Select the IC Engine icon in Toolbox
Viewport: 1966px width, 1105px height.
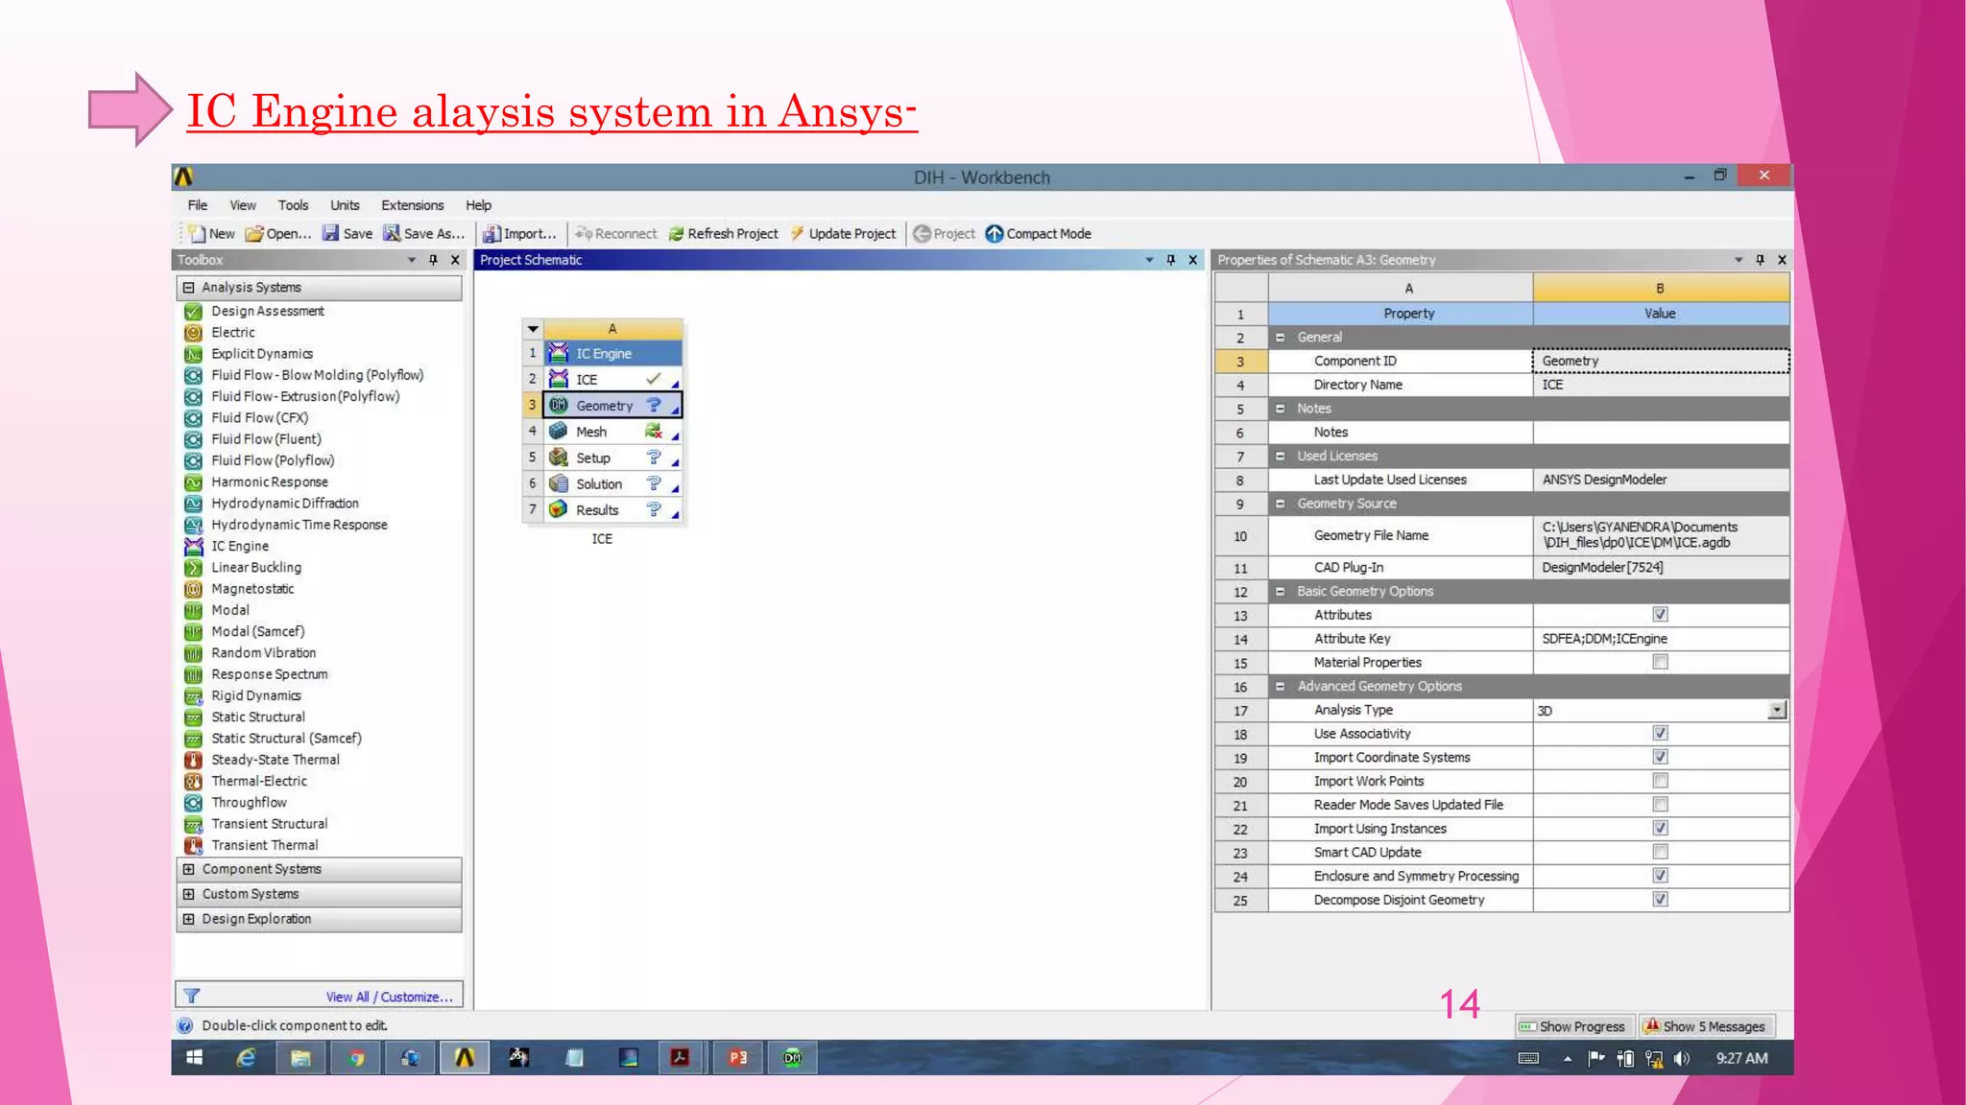193,546
